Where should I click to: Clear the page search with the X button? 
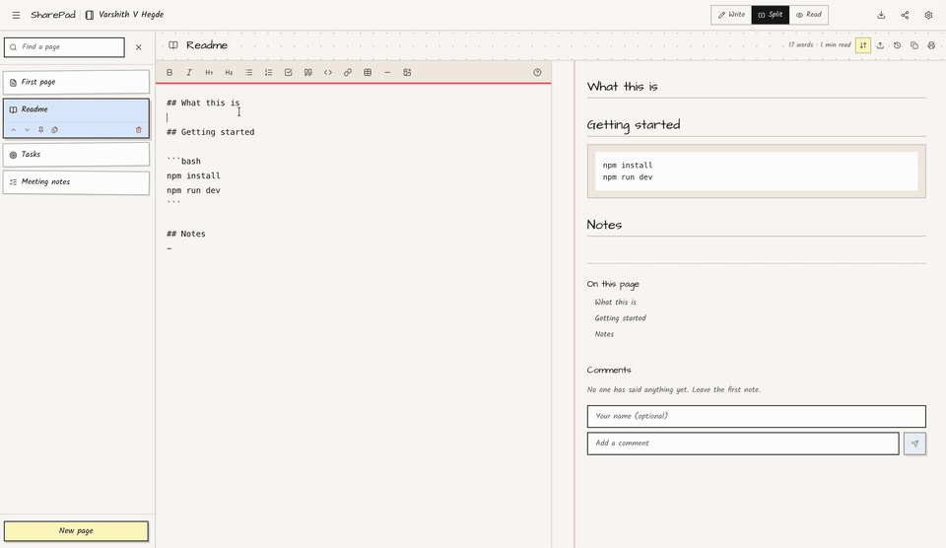click(139, 47)
